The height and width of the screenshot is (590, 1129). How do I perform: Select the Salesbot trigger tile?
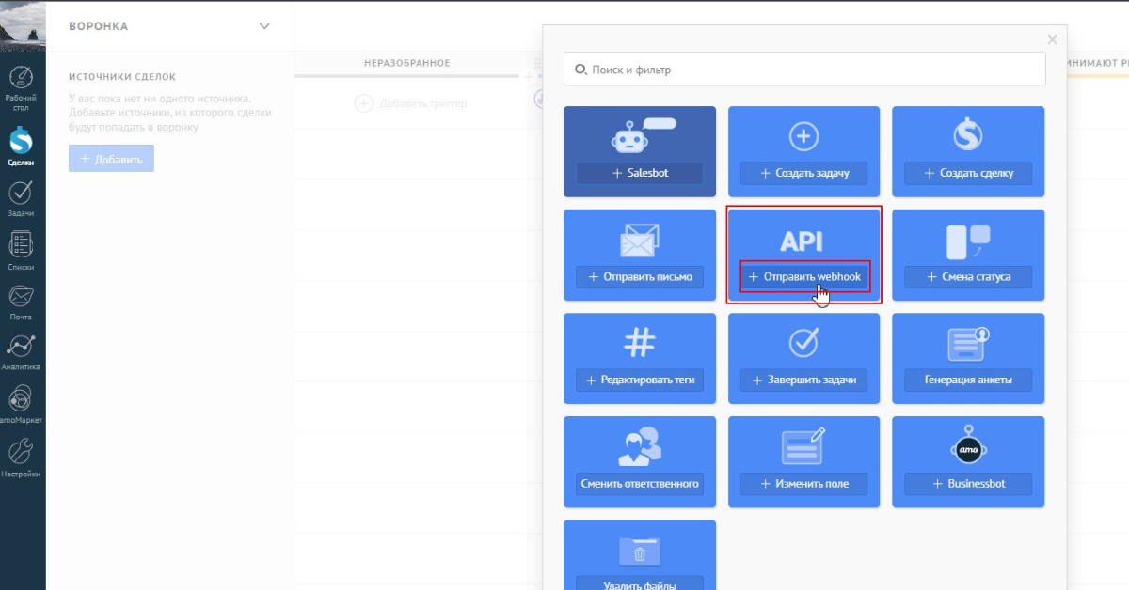[639, 151]
